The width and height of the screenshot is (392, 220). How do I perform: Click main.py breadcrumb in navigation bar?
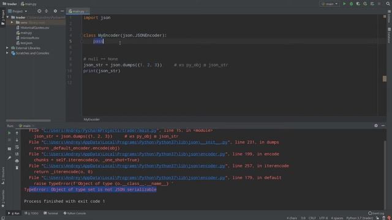29,4
